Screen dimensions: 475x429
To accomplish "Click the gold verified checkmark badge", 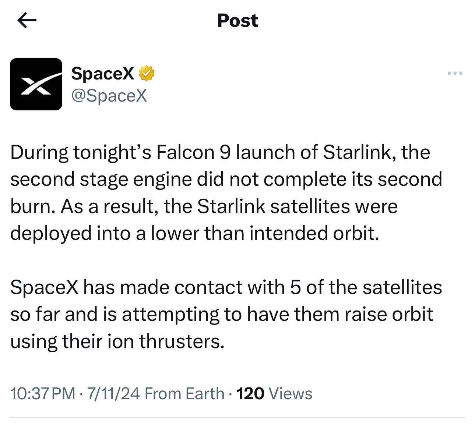I will point(146,74).
